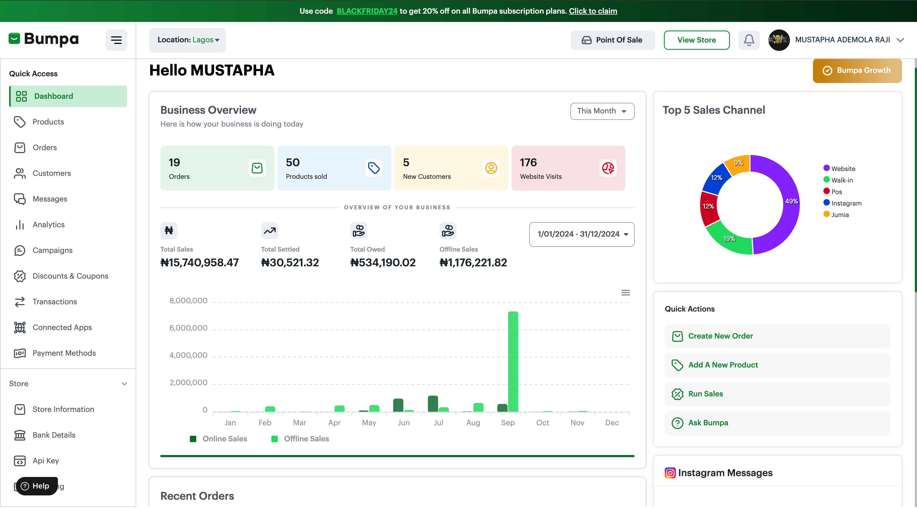The height and width of the screenshot is (508, 917).
Task: Click the Api Key code icon
Action: (20, 461)
